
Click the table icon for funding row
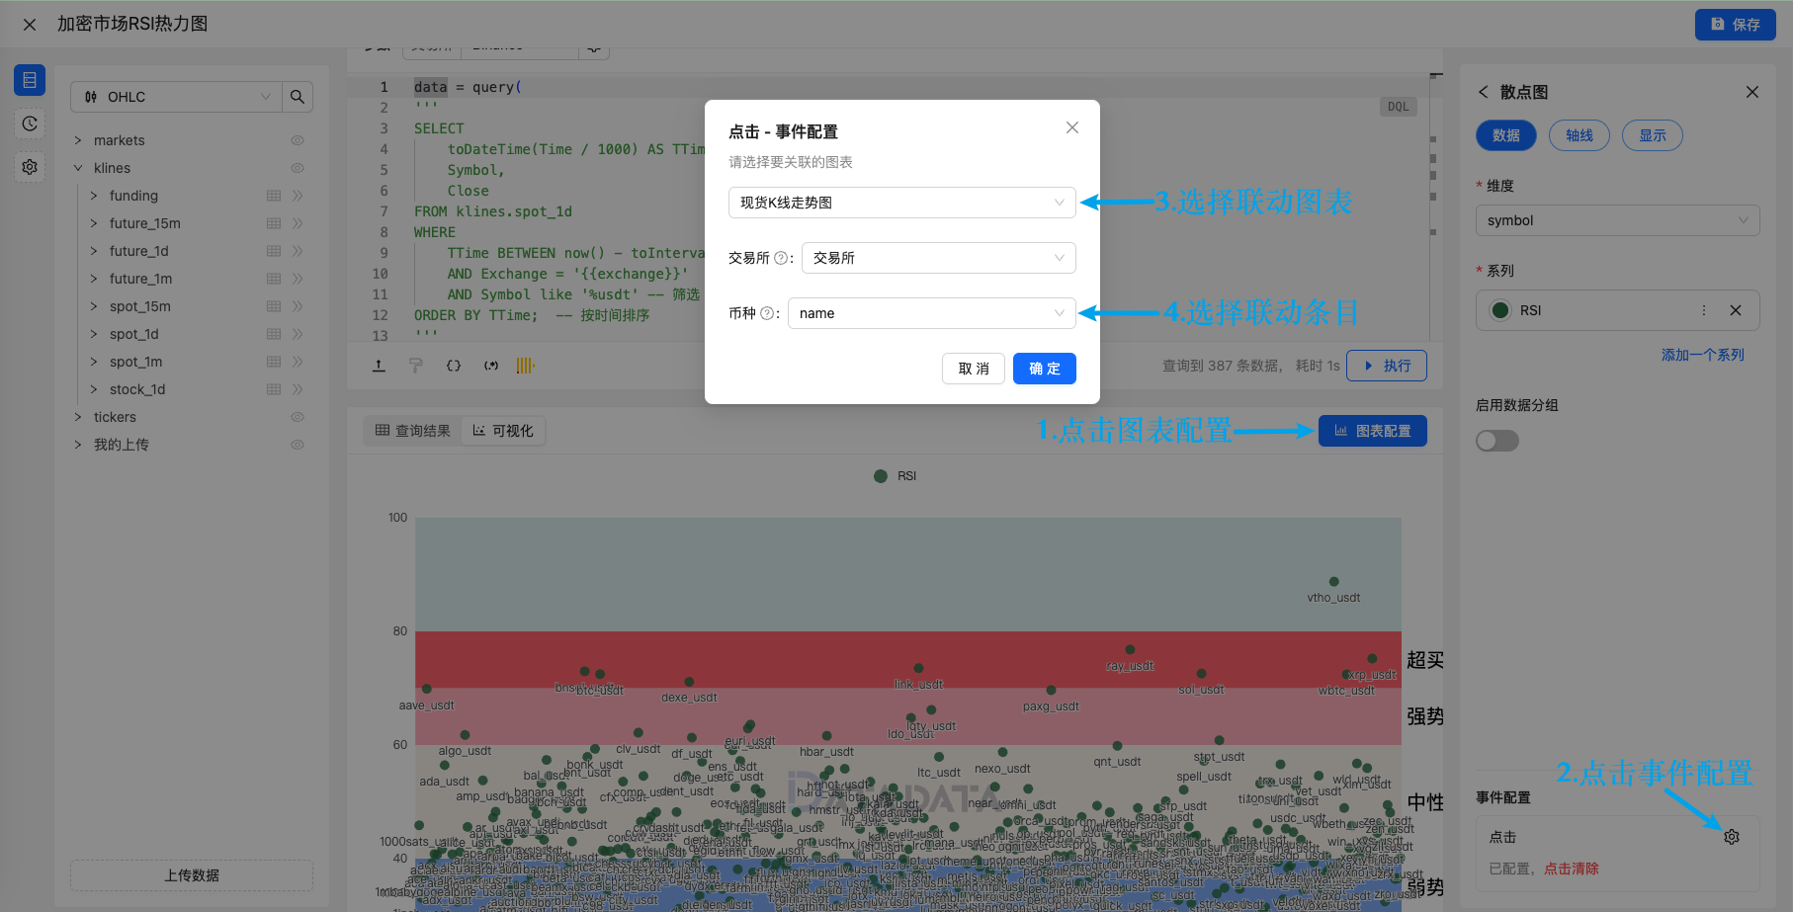pyautogui.click(x=274, y=196)
